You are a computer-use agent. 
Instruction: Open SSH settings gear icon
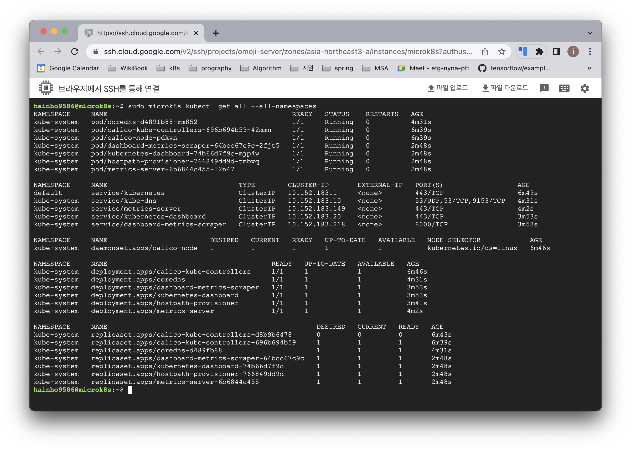coord(585,88)
